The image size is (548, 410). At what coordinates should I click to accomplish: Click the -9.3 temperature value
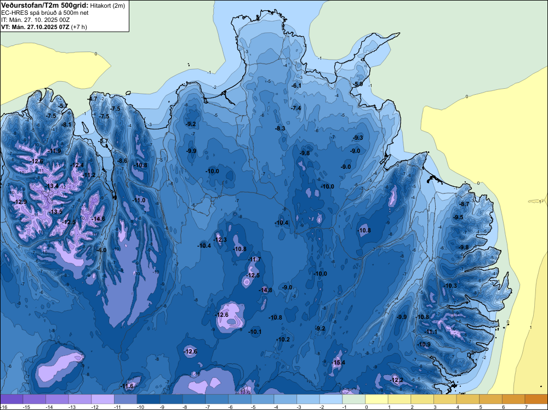tap(358, 138)
